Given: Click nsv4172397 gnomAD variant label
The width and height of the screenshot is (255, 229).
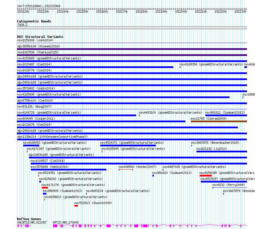Looking at the screenshot, I should [58, 149].
